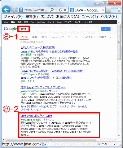123x148 pixels.
Task: Expand もっと見る in Google black bar
Action: [x=89, y=22]
